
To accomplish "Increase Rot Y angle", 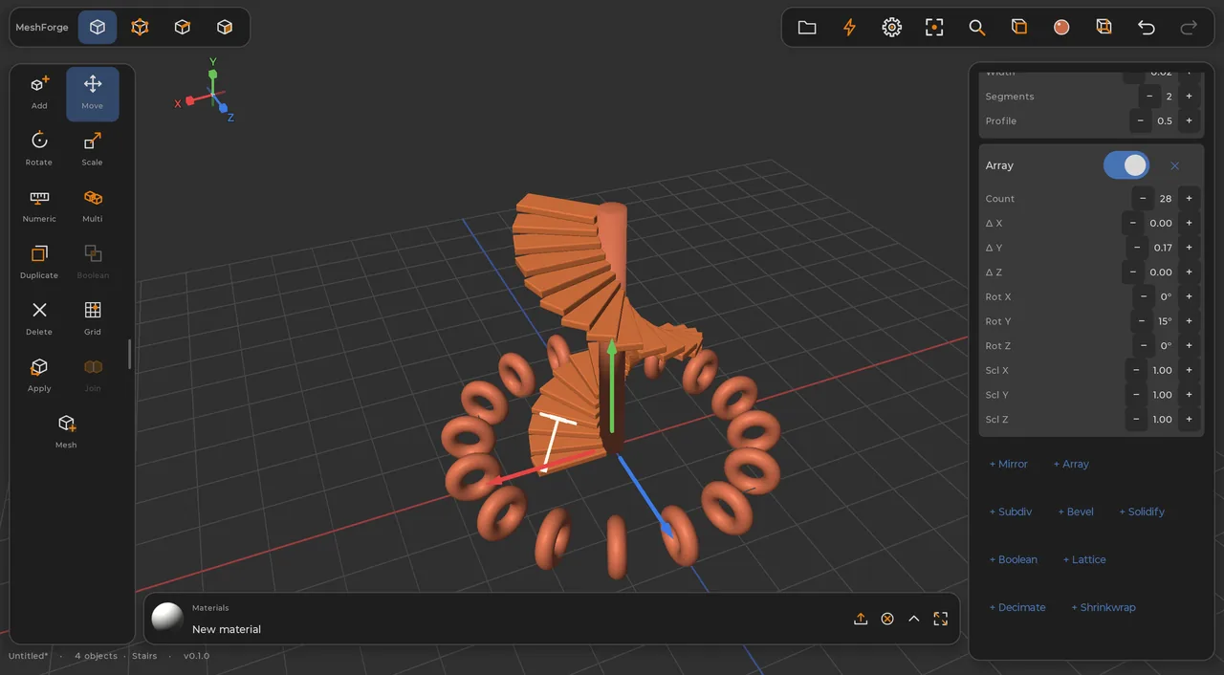I will pyautogui.click(x=1189, y=321).
